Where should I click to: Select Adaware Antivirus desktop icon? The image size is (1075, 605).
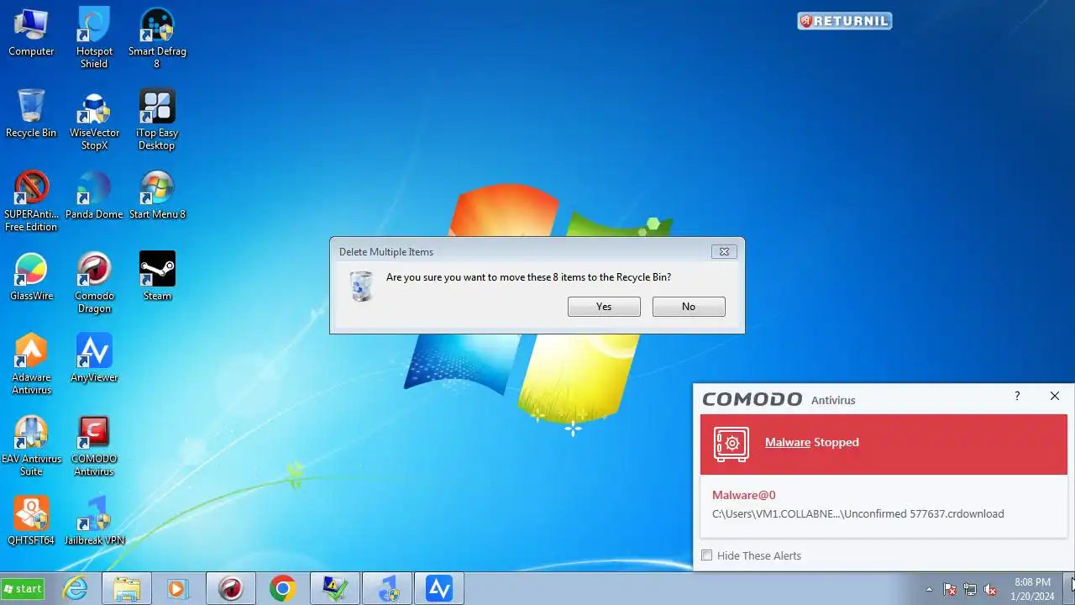point(31,364)
